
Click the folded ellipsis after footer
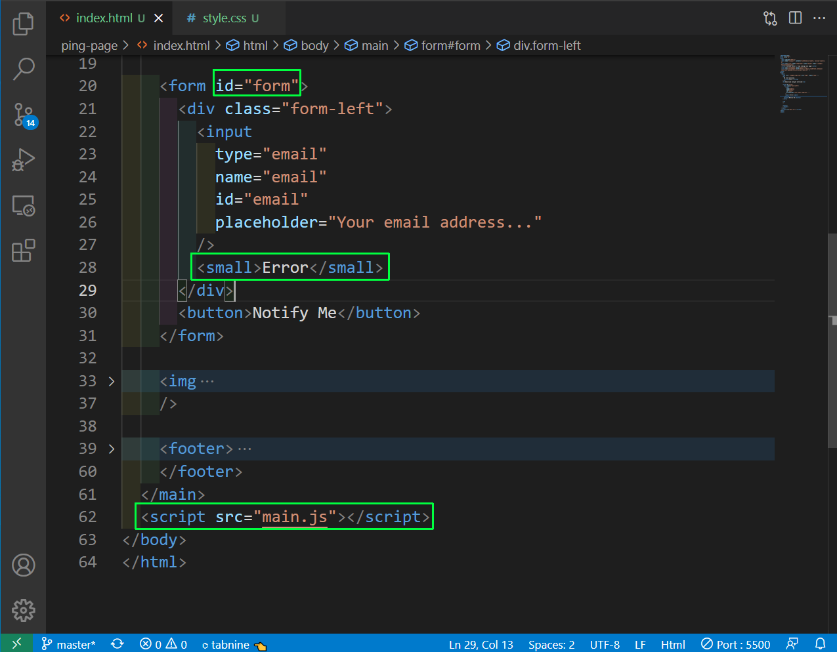244,449
